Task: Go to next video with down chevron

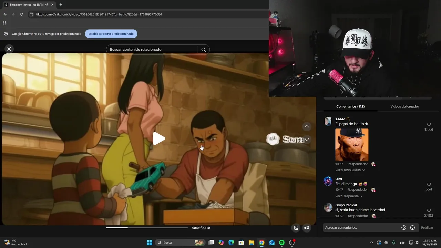Action: (x=307, y=139)
